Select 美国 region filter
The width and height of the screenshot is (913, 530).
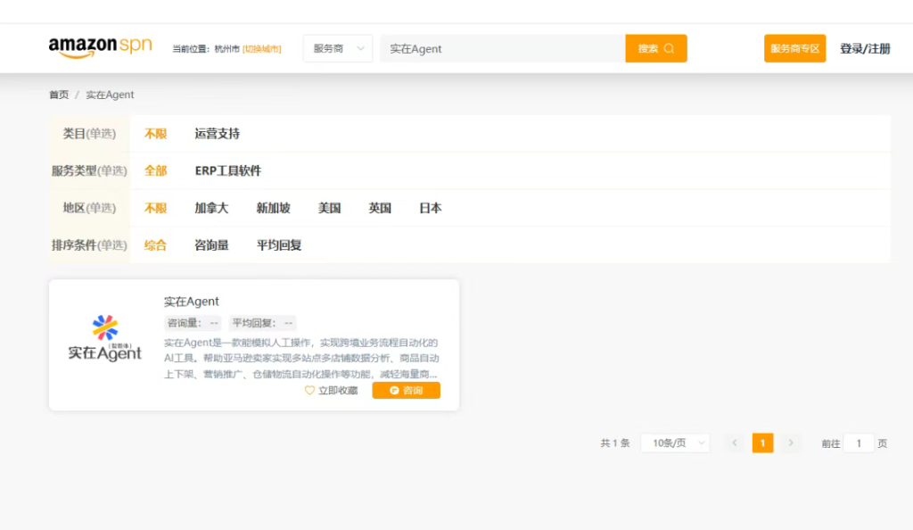point(329,208)
